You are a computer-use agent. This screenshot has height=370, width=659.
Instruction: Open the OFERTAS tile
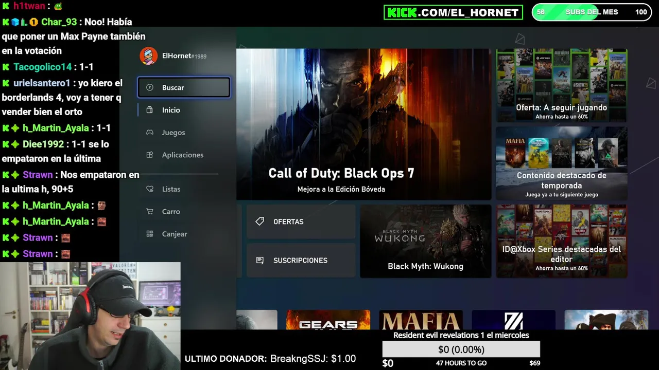click(301, 221)
